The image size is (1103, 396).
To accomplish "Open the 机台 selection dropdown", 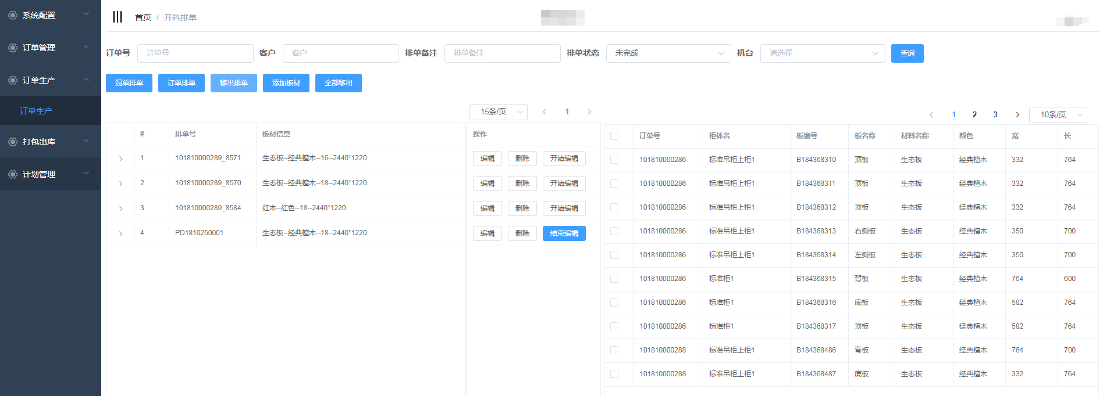I will coord(822,53).
